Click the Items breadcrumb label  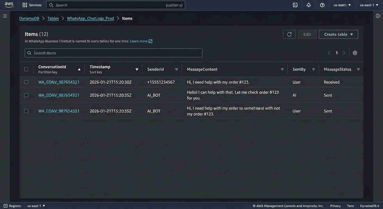[x=127, y=19]
